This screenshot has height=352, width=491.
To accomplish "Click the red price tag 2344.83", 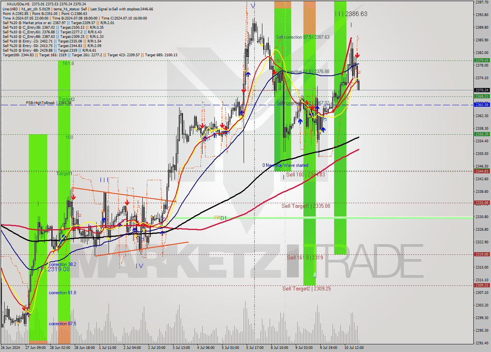I will pos(482,171).
